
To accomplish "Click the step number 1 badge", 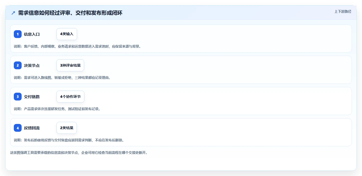I will (18, 34).
